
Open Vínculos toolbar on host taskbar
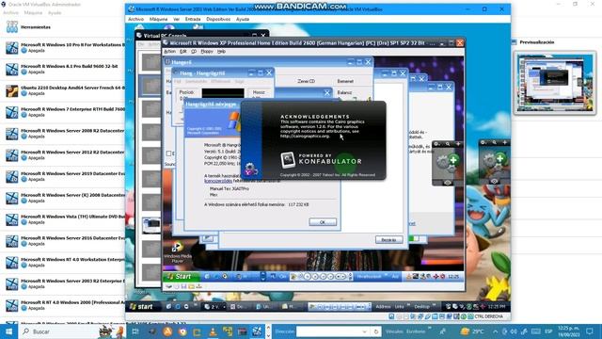click(394, 331)
